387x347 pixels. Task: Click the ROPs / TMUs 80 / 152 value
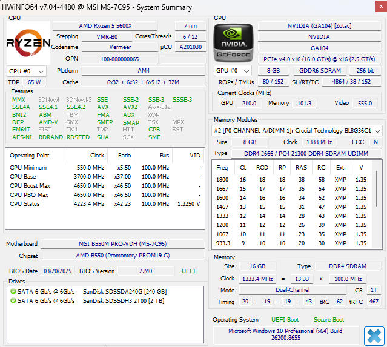point(273,82)
